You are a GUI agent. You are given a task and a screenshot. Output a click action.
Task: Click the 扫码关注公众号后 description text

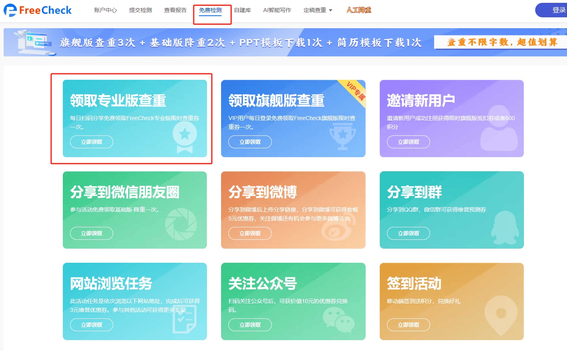[288, 305]
